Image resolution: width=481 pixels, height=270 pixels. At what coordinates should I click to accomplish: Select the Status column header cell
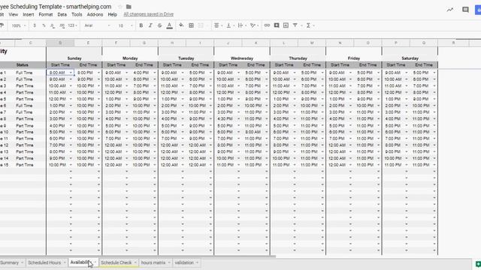pos(23,65)
